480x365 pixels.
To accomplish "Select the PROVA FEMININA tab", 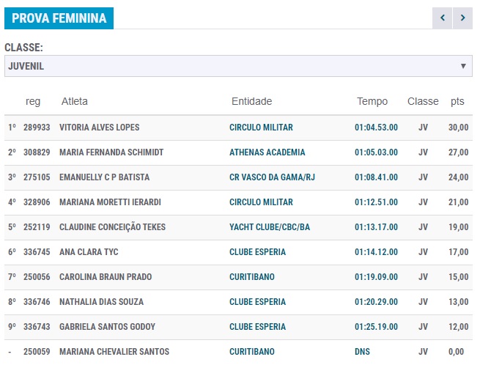I will tap(59, 18).
